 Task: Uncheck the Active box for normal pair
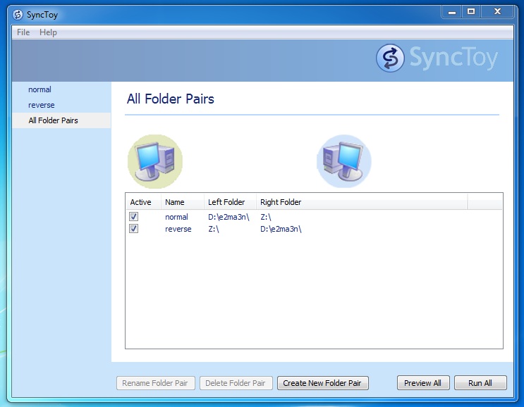pos(134,216)
